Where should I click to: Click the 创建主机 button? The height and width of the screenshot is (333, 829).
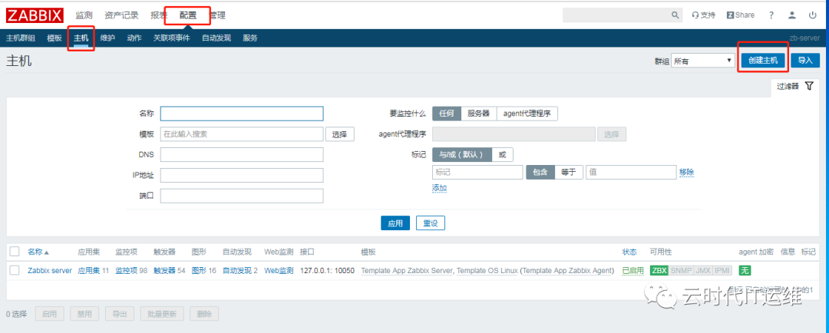coord(763,61)
